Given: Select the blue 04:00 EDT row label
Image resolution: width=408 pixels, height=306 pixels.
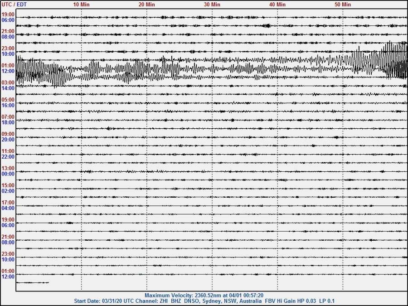Looking at the screenshot, I should tap(8, 208).
